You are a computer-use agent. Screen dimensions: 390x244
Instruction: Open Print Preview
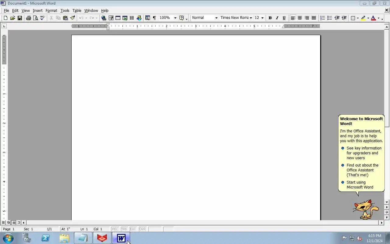[x=35, y=18]
